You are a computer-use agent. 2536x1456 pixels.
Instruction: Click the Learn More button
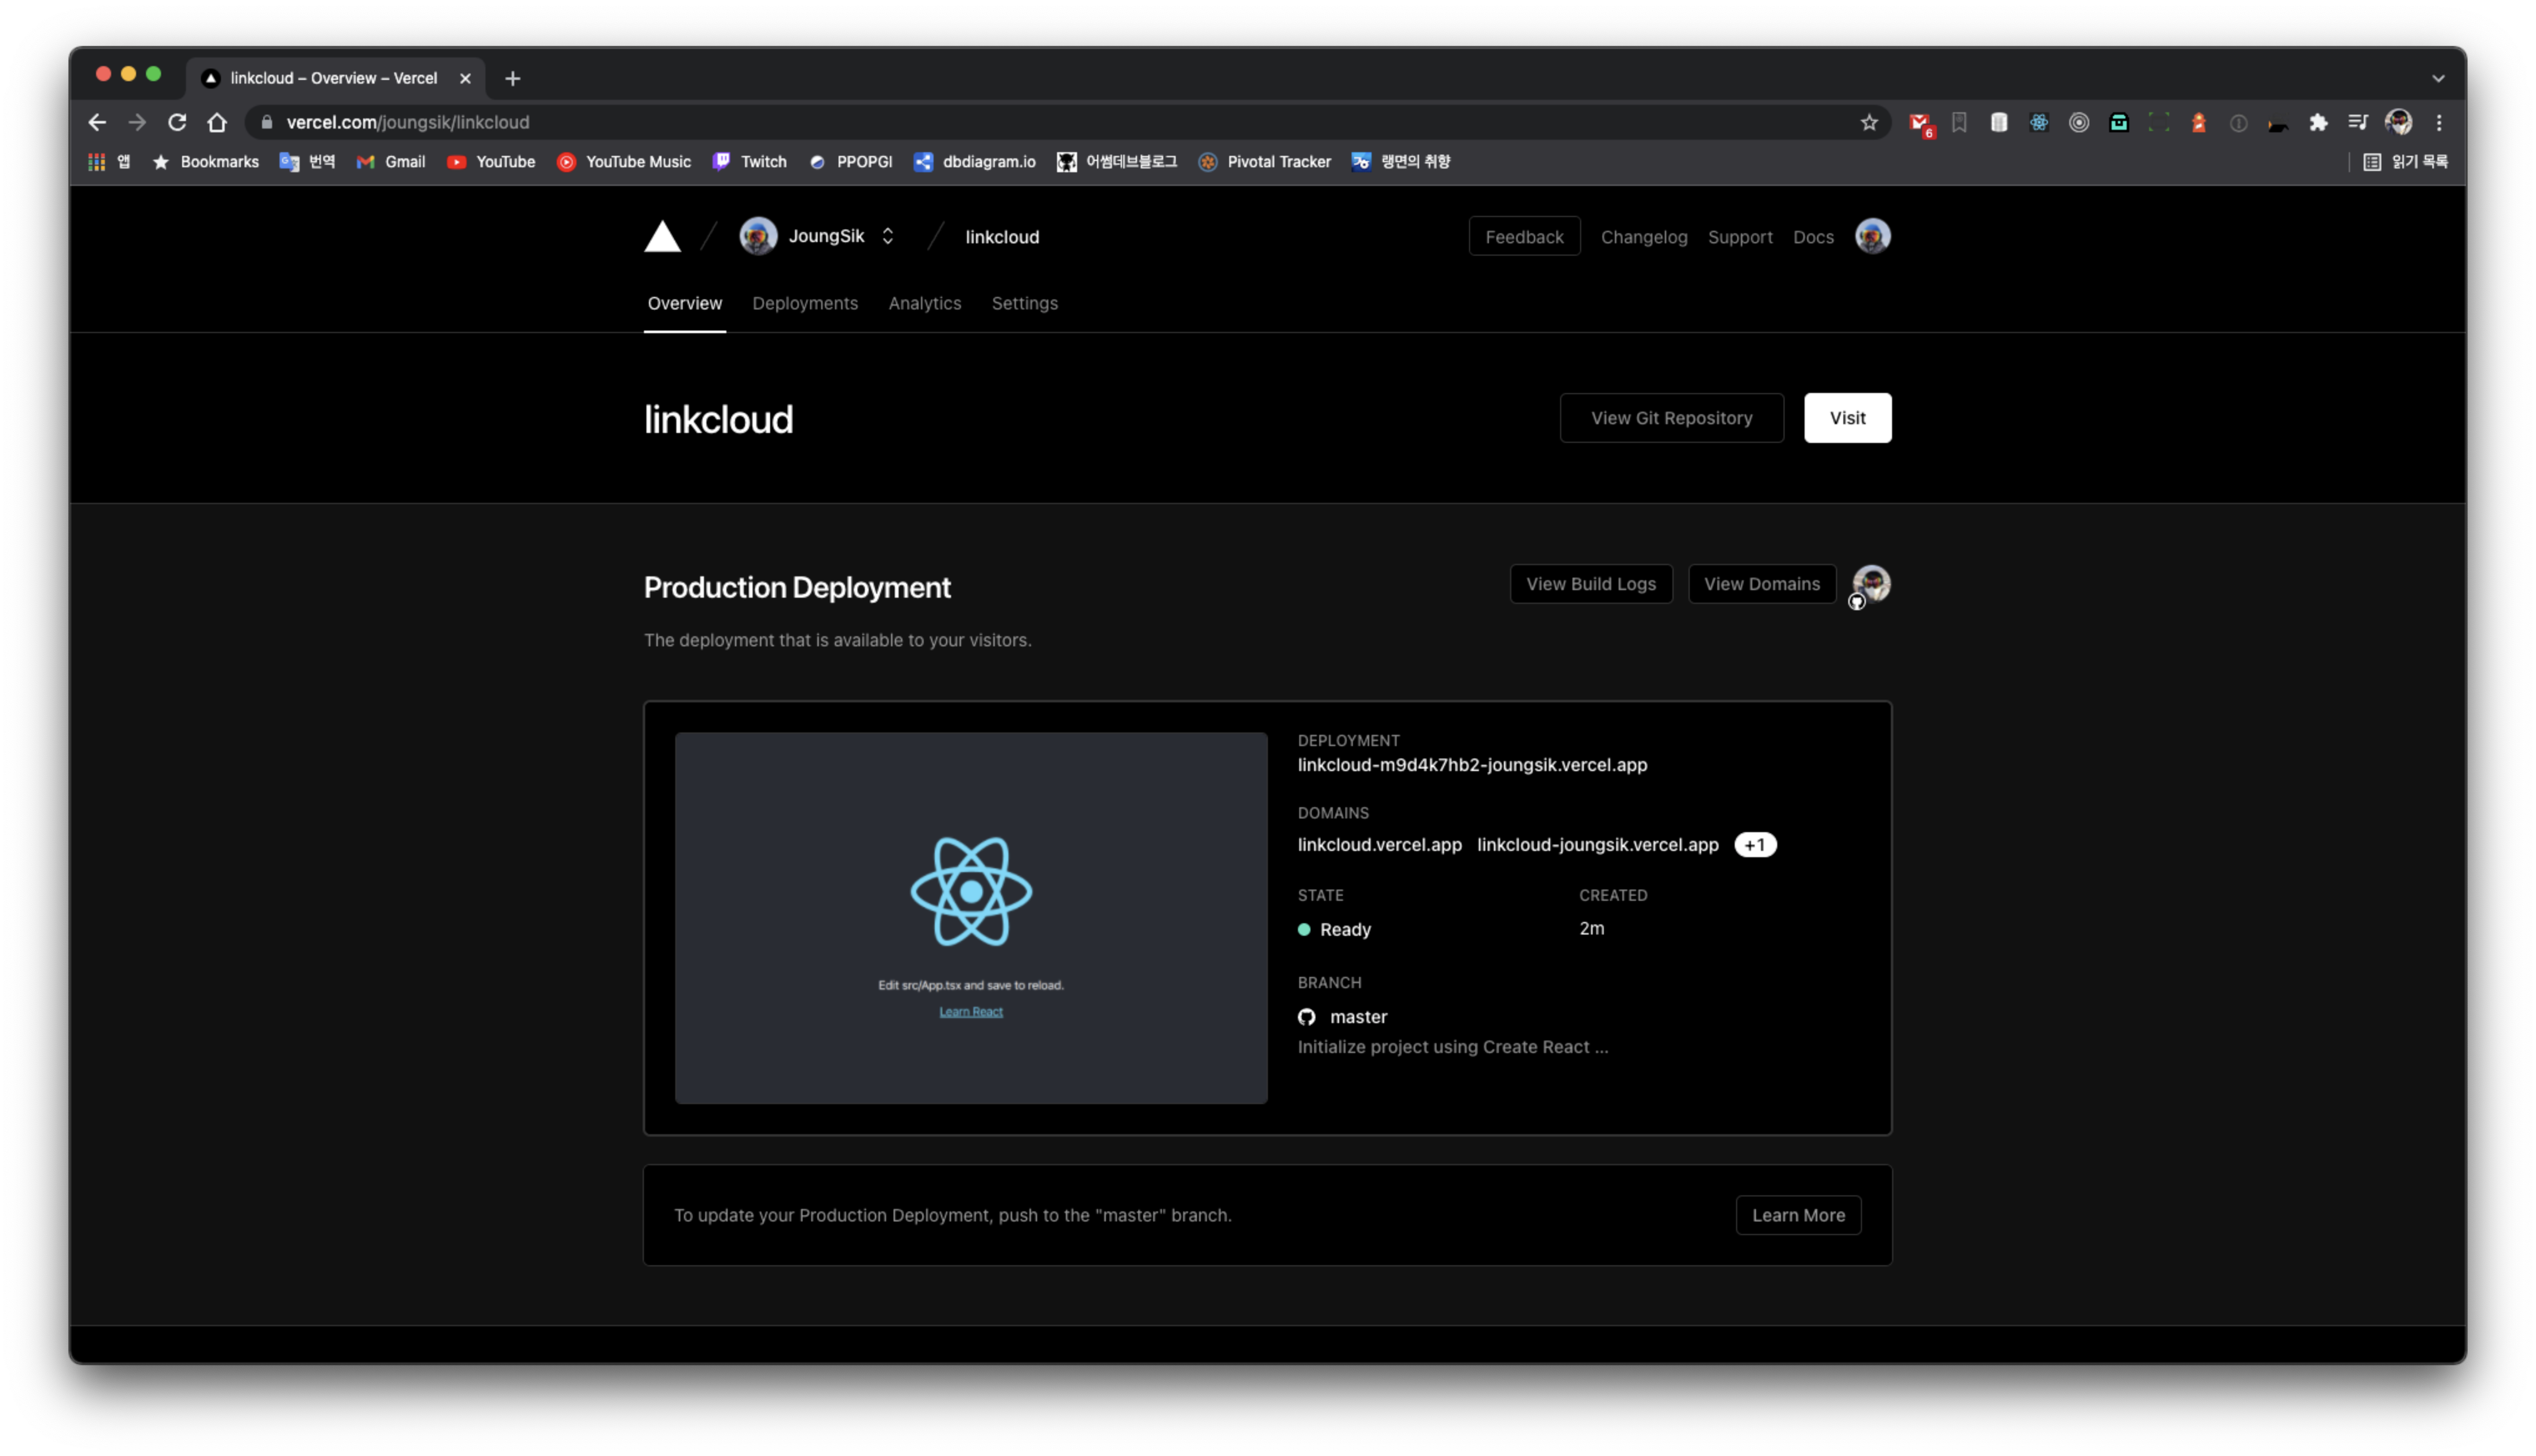tap(1797, 1215)
